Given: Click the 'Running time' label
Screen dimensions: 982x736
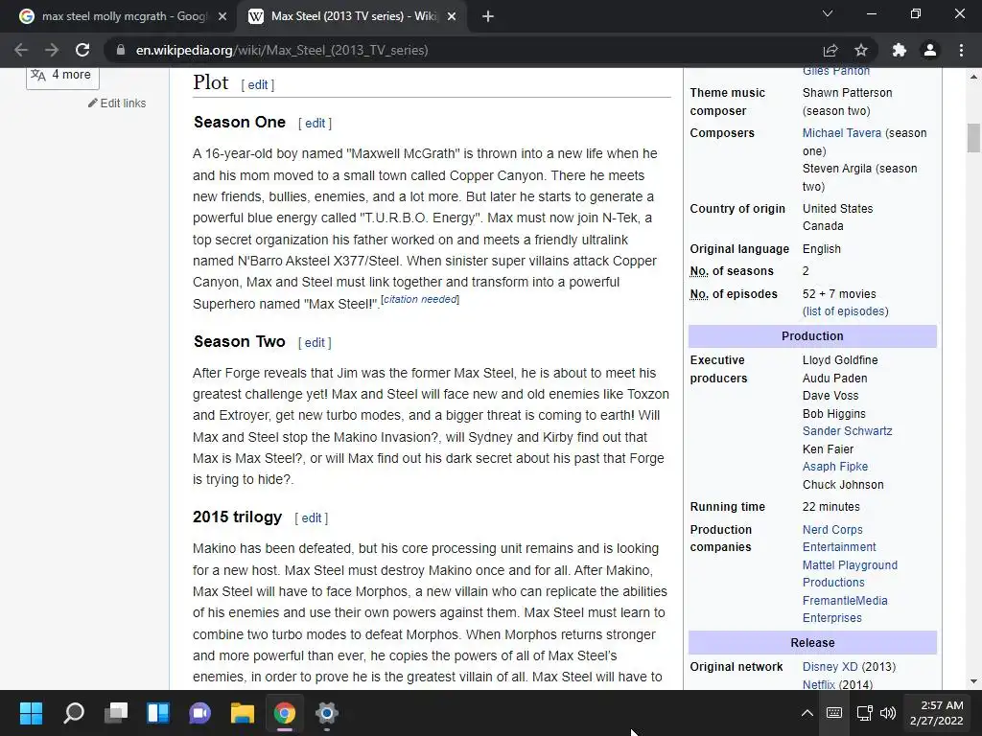Looking at the screenshot, I should point(728,507).
